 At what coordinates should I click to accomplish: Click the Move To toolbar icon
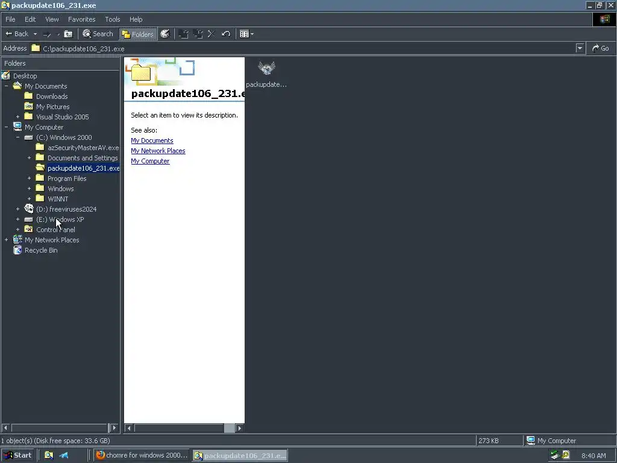click(x=183, y=34)
